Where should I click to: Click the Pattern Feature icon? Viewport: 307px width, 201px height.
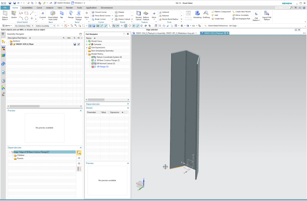click(146, 13)
